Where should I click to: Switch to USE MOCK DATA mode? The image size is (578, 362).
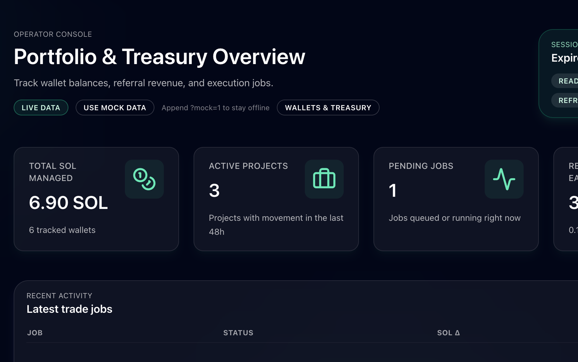(115, 108)
